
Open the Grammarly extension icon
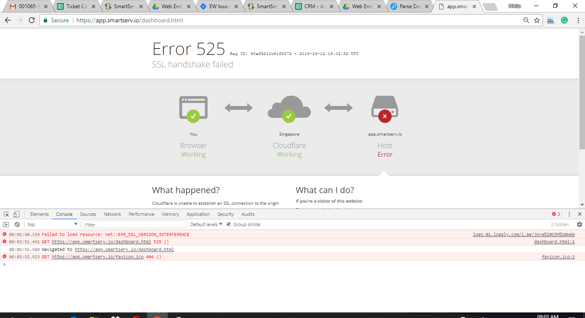[x=564, y=20]
